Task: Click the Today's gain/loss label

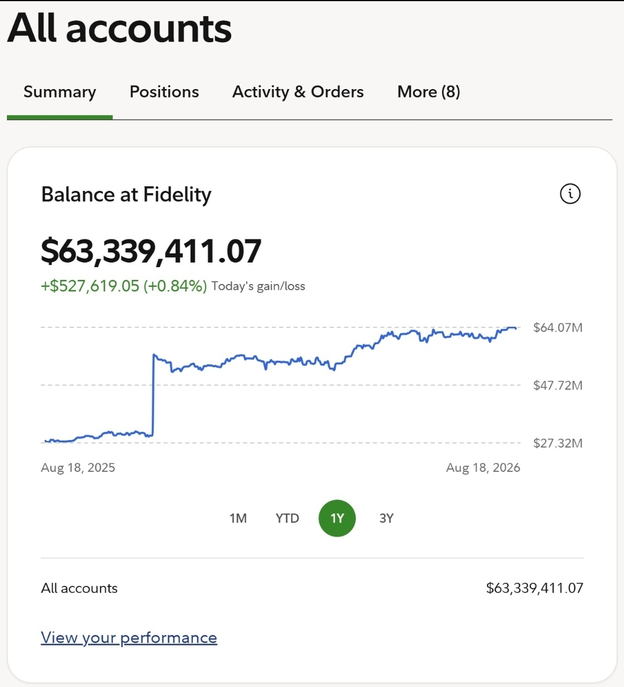Action: (x=258, y=286)
